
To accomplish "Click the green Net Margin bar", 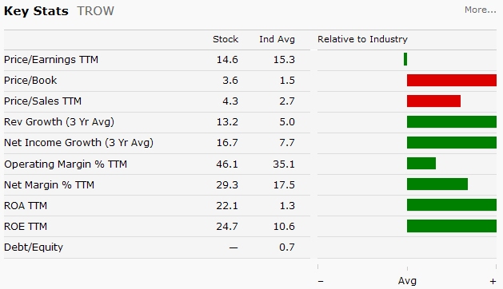I will point(437,184).
